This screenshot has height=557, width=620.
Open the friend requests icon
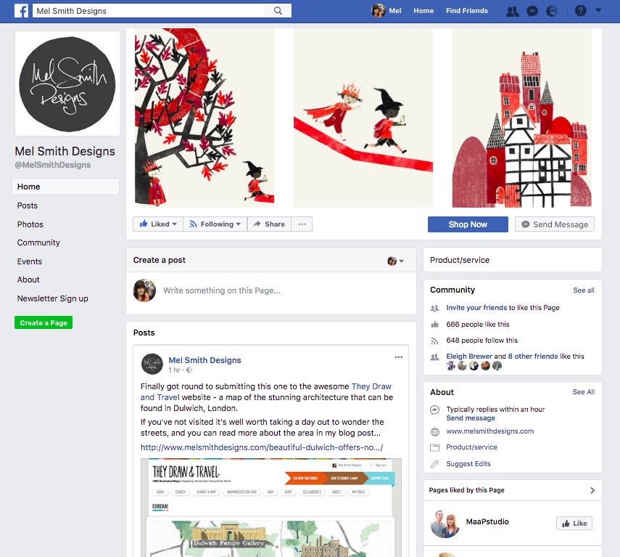[513, 11]
